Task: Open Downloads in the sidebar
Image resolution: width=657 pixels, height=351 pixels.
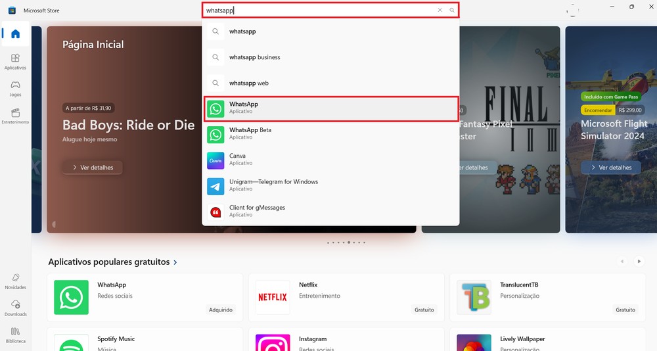Action: click(x=16, y=308)
